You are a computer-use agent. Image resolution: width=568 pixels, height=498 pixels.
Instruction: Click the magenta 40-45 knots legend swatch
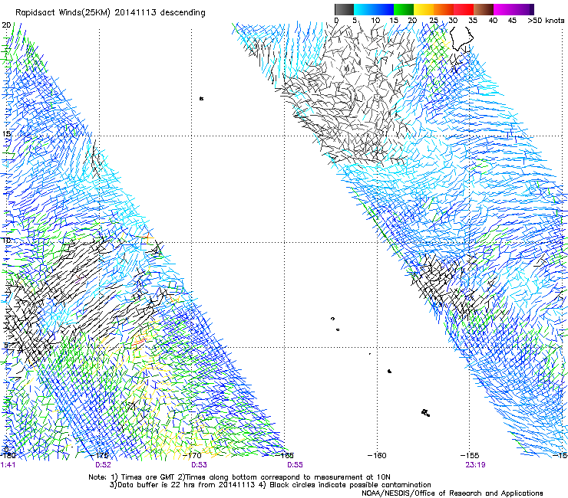click(x=504, y=9)
